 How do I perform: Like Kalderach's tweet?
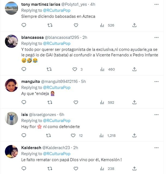coord(76,169)
